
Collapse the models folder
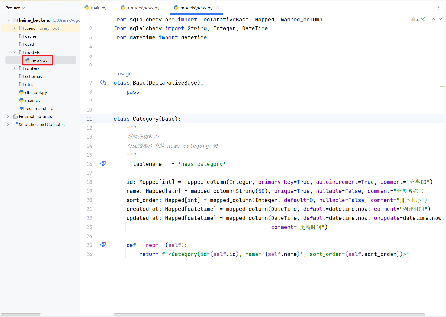(14, 52)
